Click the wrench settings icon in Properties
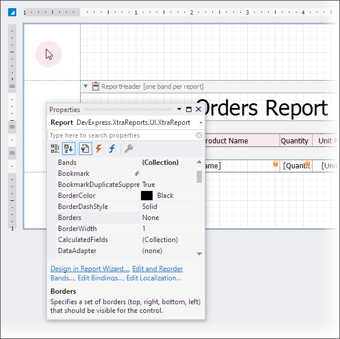This screenshot has height=339, width=340. pyautogui.click(x=129, y=149)
